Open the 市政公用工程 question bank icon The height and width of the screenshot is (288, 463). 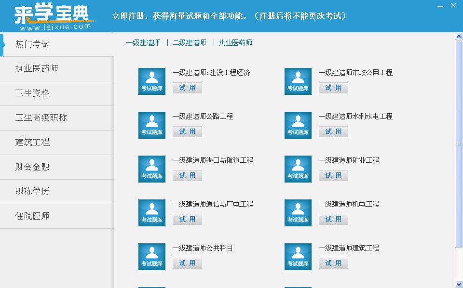pos(298,81)
